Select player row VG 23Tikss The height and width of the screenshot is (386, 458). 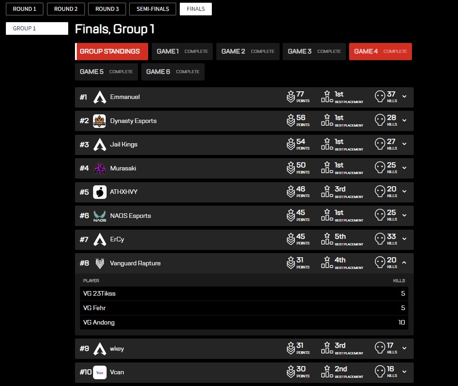pos(244,294)
